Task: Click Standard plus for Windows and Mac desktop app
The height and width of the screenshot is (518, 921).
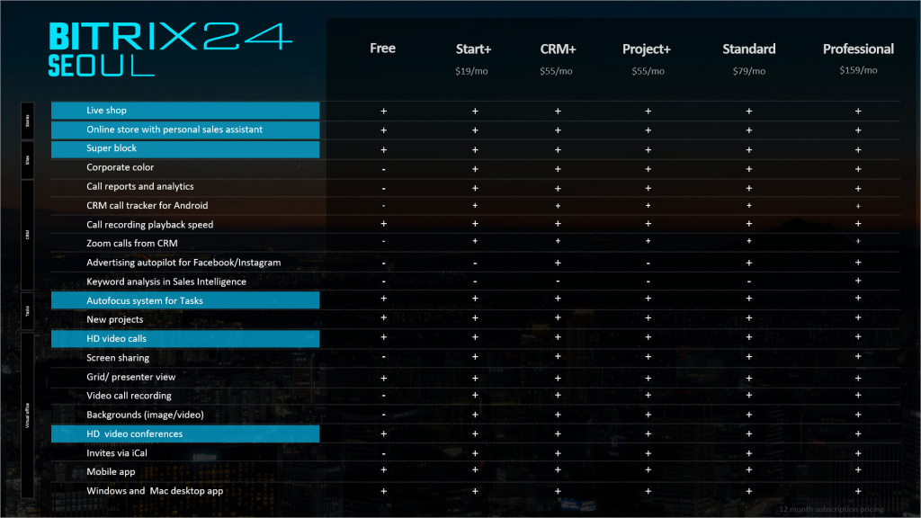Action: pos(749,491)
